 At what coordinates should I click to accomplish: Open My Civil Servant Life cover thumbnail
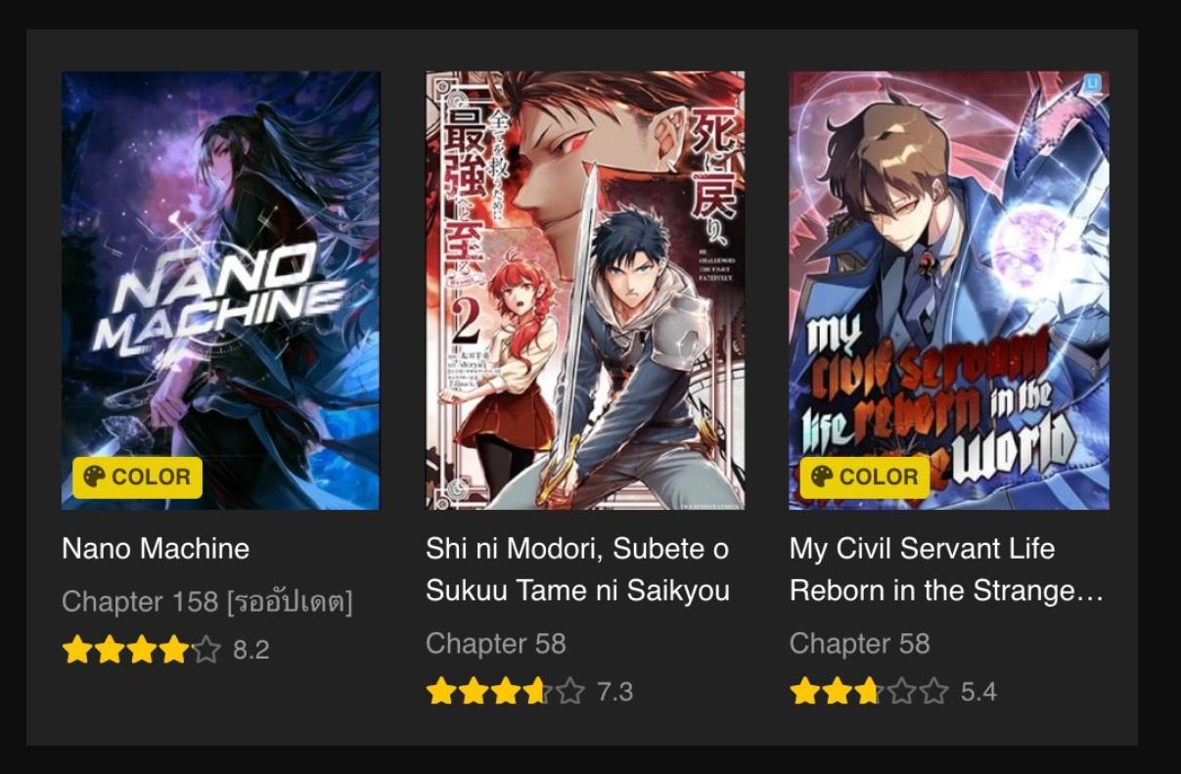click(x=949, y=290)
